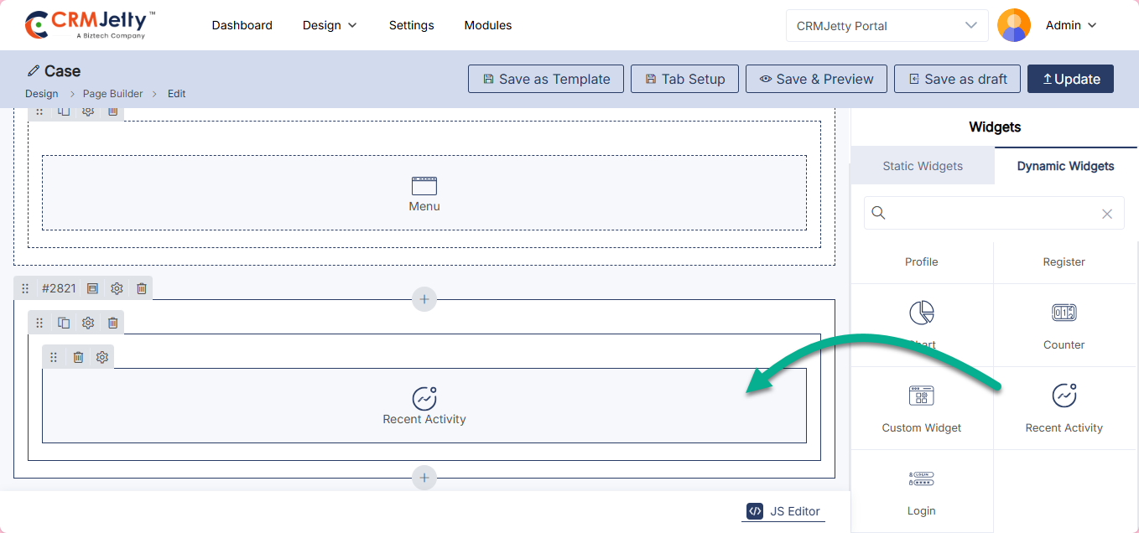The height and width of the screenshot is (533, 1139).
Task: Expand the Design menu dropdown
Action: coord(330,25)
